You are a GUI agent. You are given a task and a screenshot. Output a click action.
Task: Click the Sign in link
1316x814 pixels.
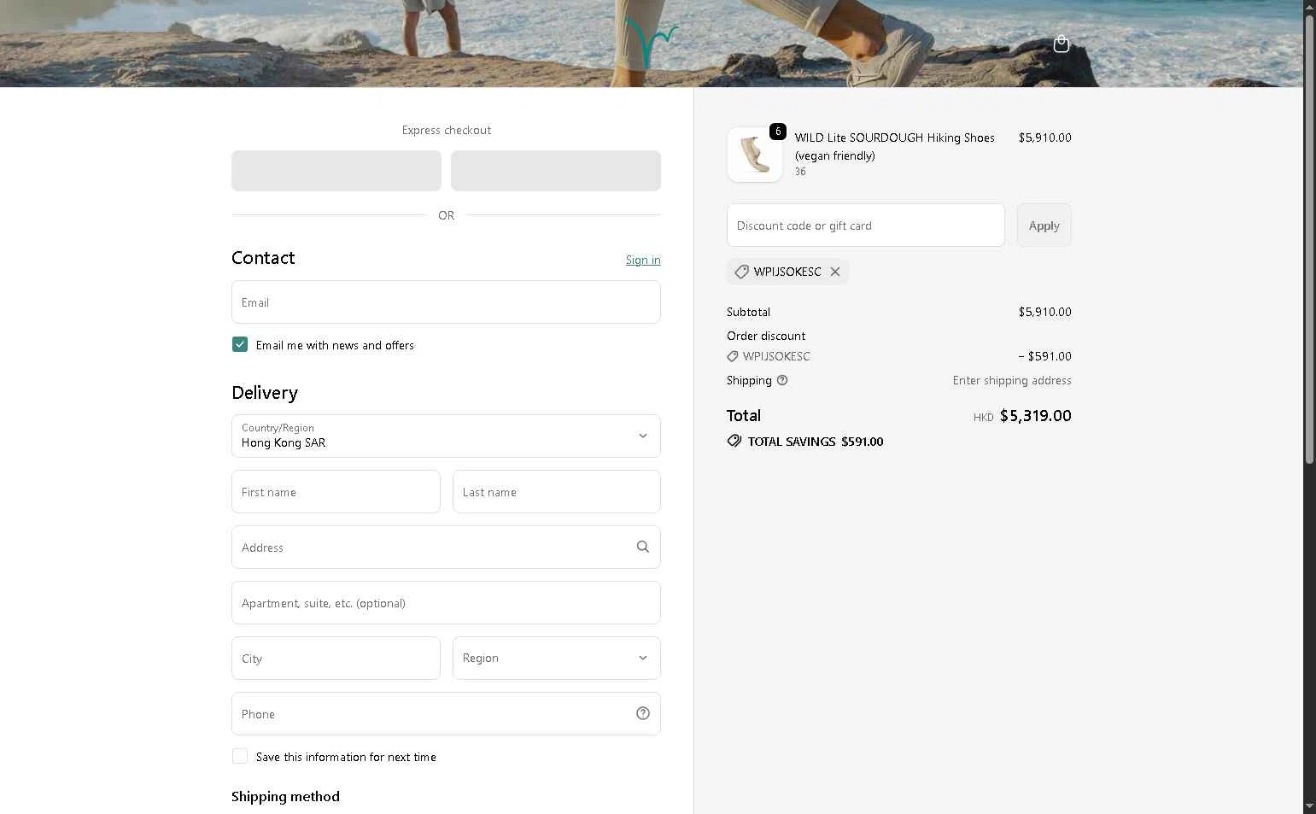(643, 260)
